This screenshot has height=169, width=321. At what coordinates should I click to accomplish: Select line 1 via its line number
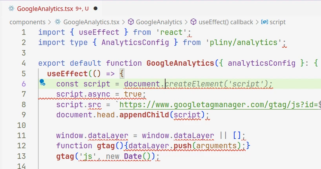tap(24, 32)
